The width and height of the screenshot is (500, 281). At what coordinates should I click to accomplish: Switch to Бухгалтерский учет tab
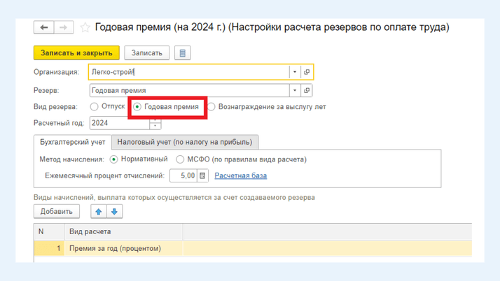click(73, 142)
